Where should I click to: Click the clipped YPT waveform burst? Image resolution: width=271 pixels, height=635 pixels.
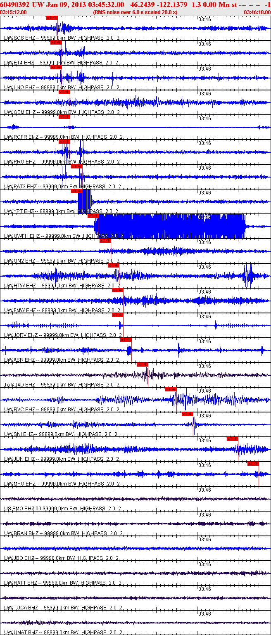point(85,201)
